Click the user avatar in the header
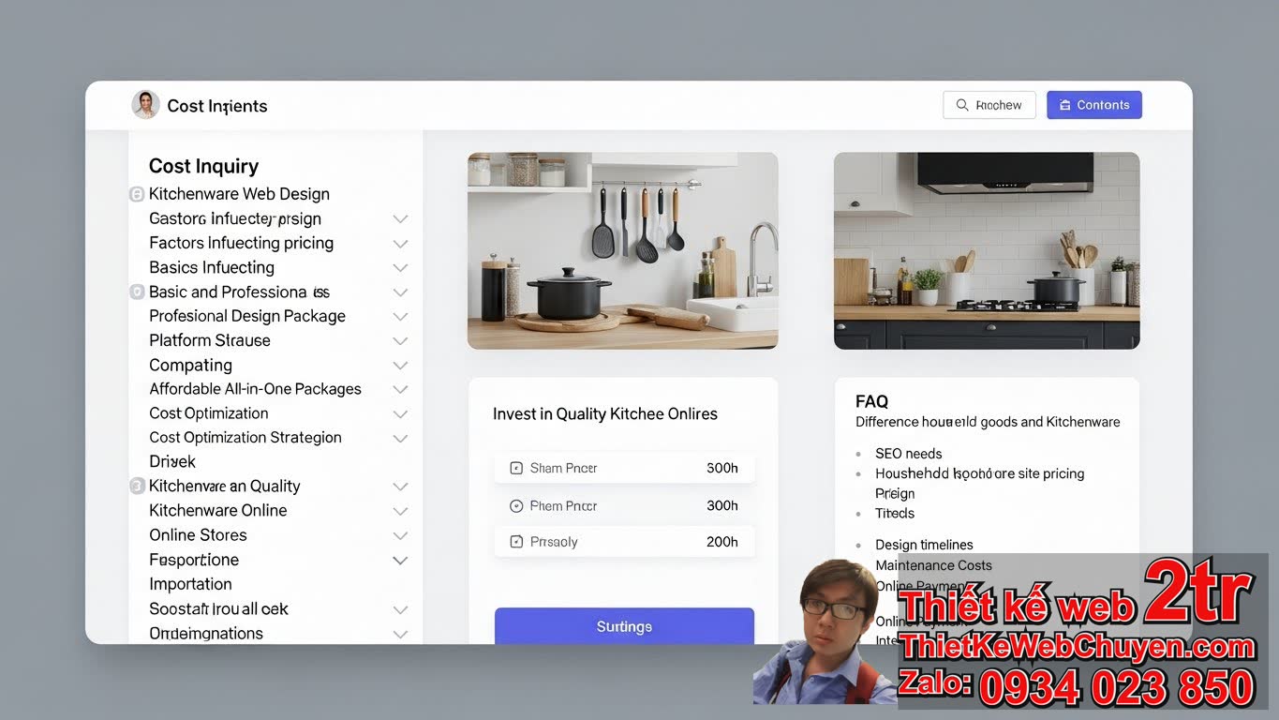 point(145,105)
